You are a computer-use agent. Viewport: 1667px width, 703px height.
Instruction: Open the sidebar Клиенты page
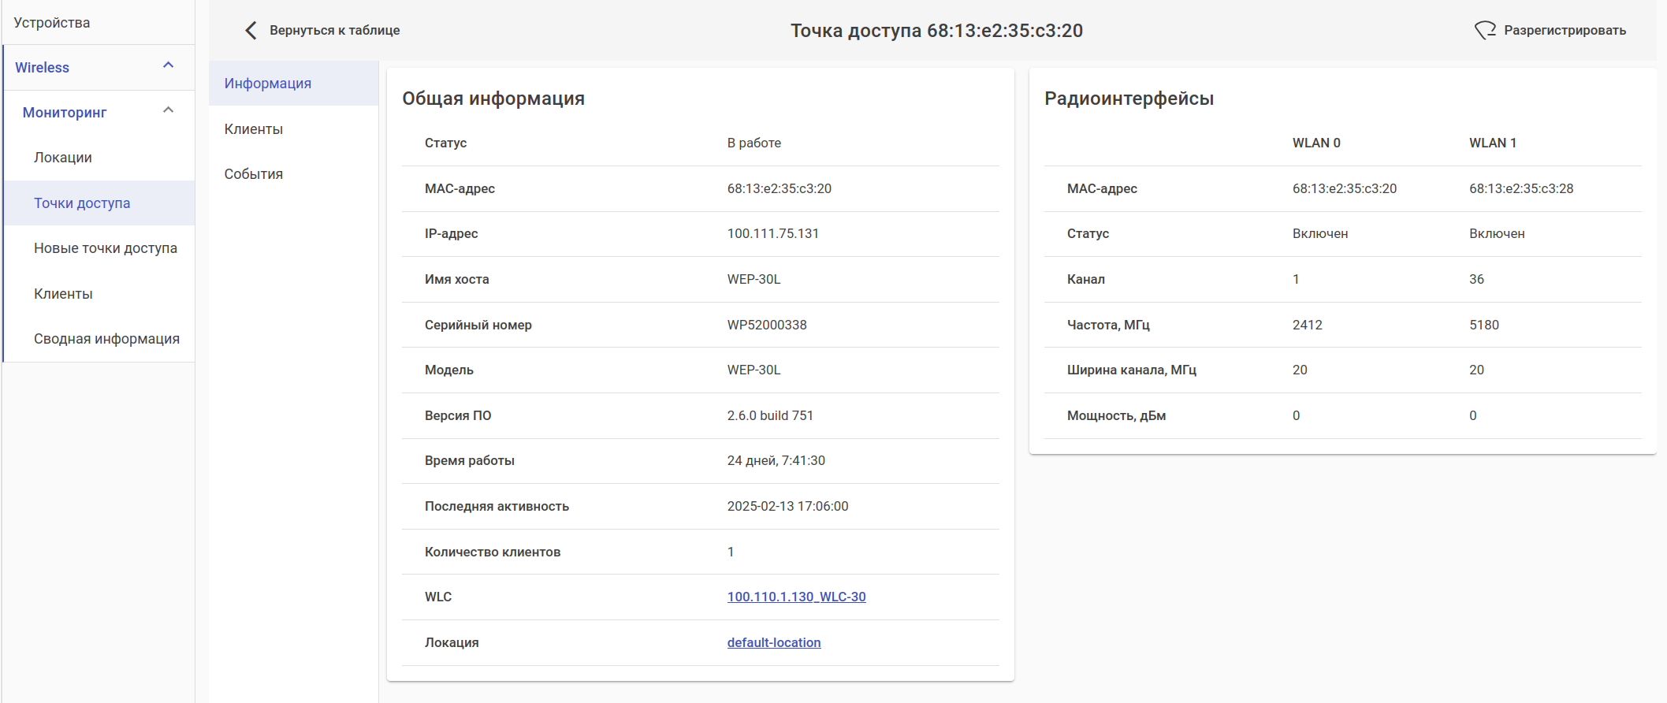[63, 294]
